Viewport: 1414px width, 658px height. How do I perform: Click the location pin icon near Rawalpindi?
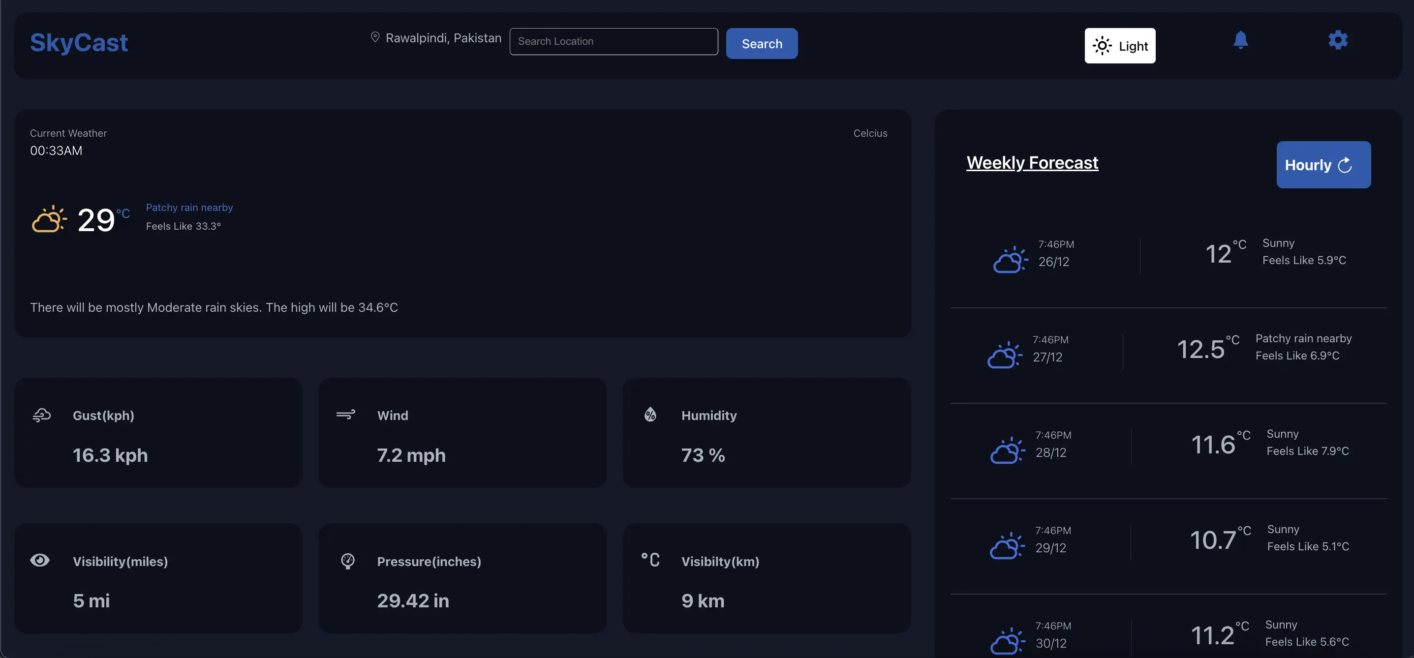pos(375,37)
